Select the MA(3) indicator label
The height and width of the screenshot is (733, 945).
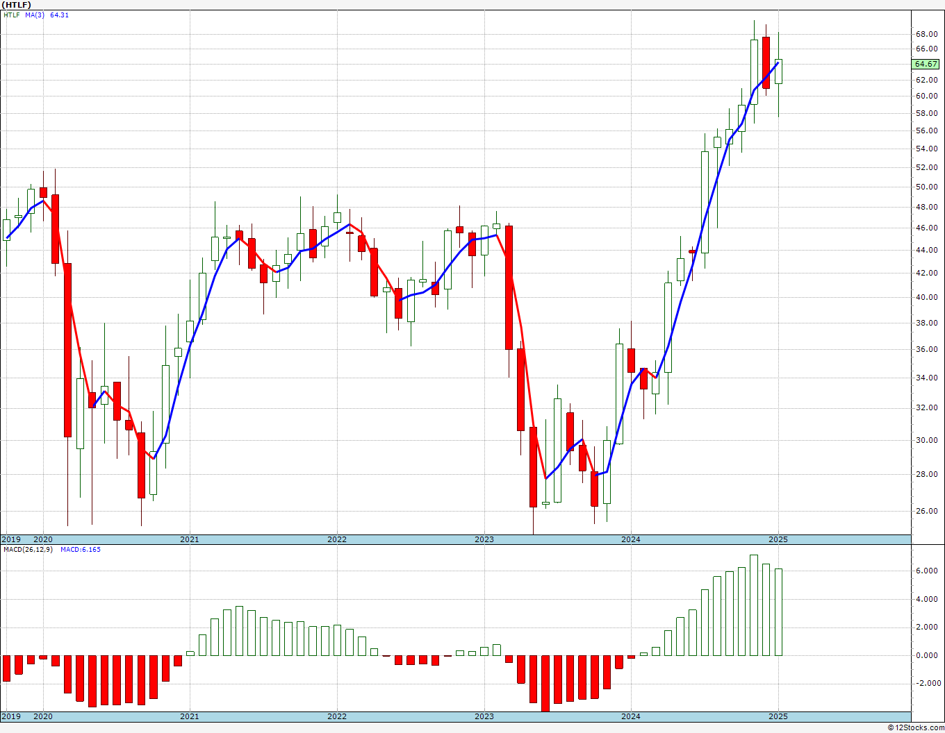pos(35,15)
